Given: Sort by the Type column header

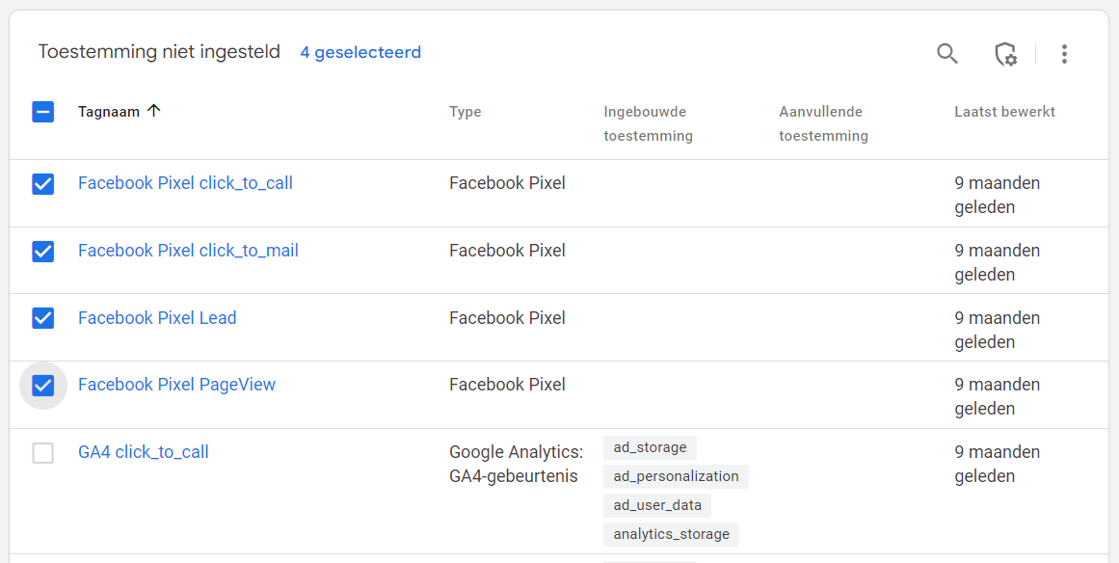Looking at the screenshot, I should tap(466, 112).
